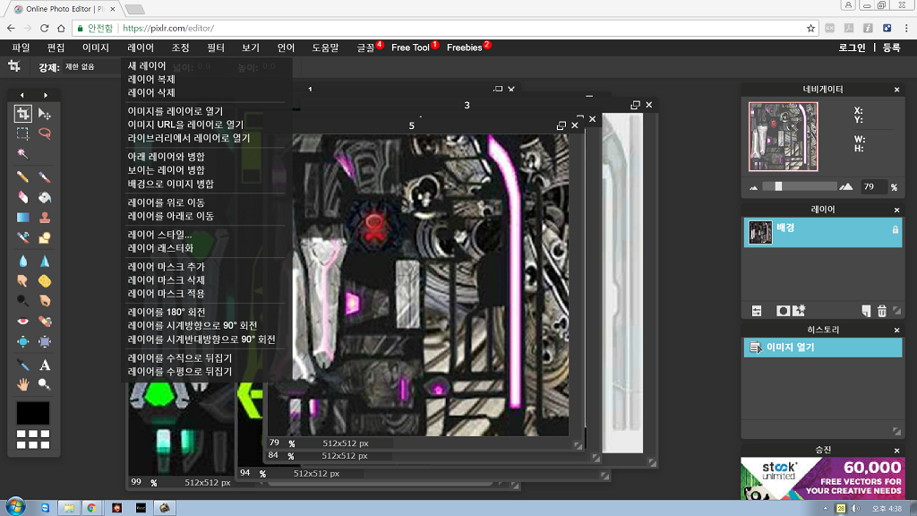Select the Pinch tool
This screenshot has width=917, height=516.
[45, 341]
